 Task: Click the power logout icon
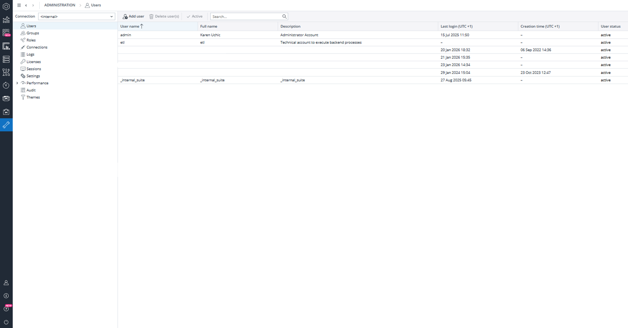click(x=6, y=322)
